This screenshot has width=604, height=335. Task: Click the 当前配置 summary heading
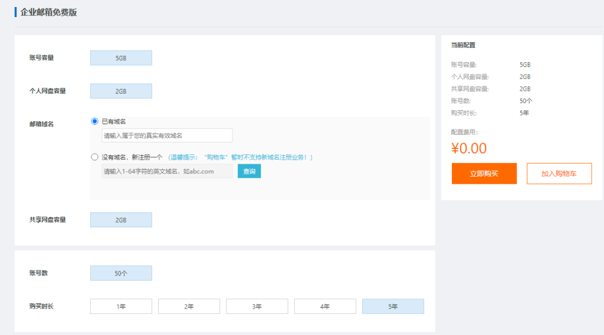(x=463, y=45)
